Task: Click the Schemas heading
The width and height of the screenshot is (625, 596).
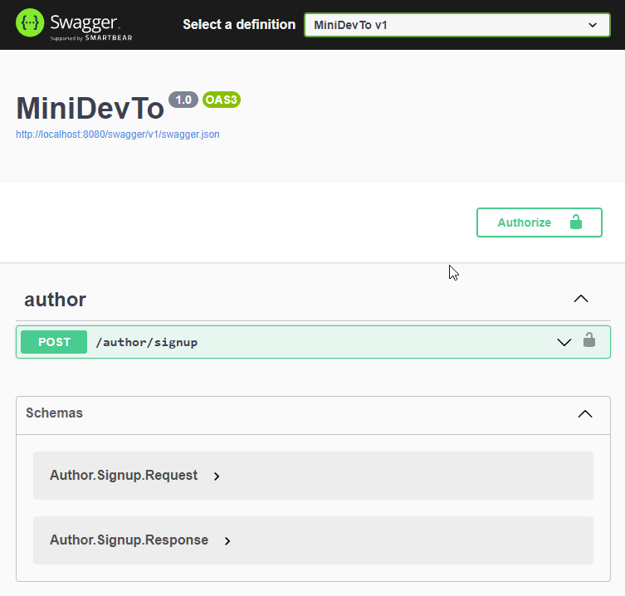Action: pyautogui.click(x=54, y=413)
